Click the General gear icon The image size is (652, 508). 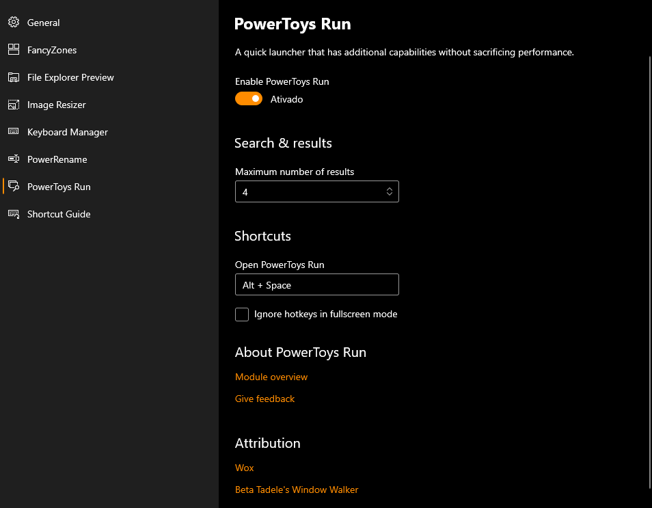click(x=14, y=22)
